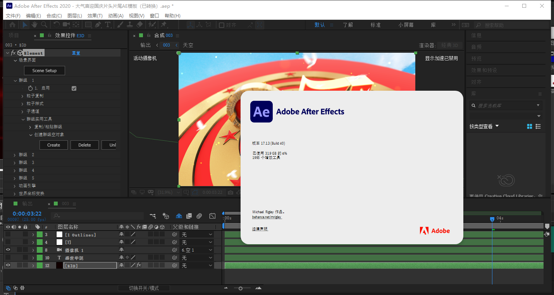Open the 效果(T) menu
The image size is (554, 295).
pos(95,16)
